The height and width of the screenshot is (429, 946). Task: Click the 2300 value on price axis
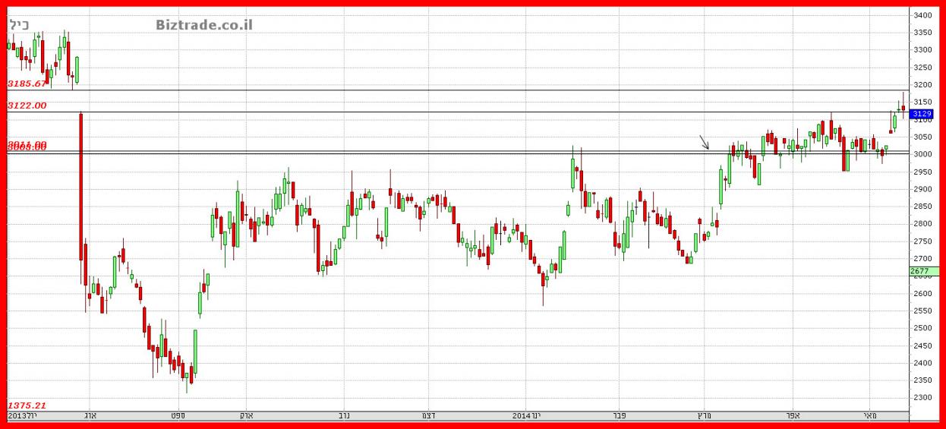point(922,398)
